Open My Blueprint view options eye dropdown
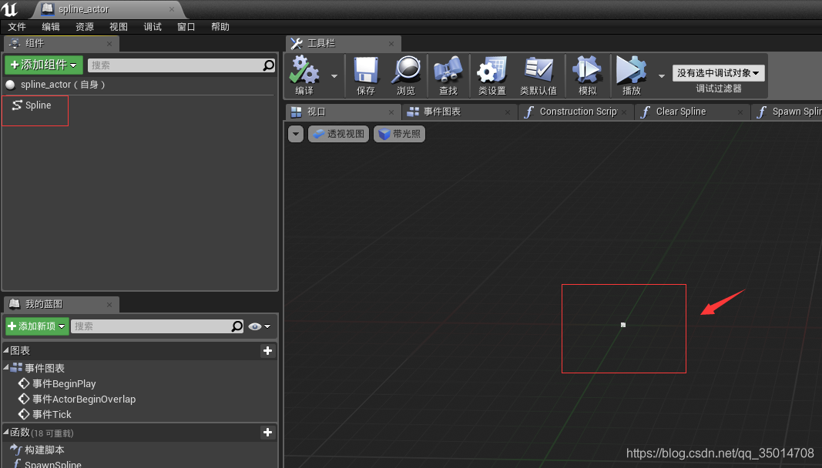 [260, 326]
